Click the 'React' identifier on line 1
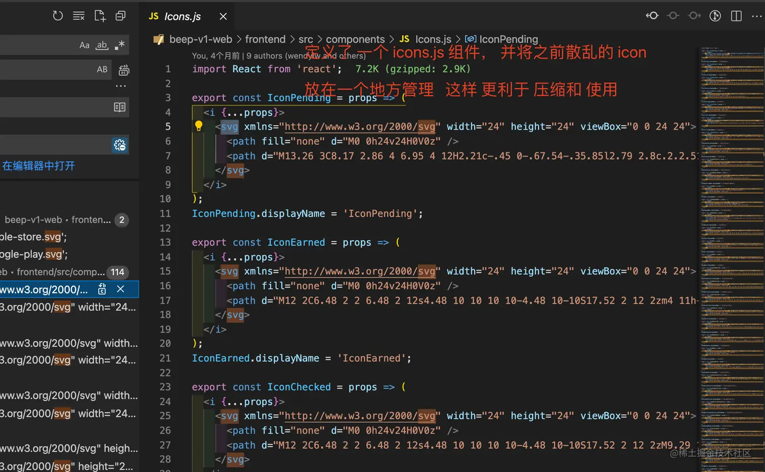The image size is (765, 472). click(x=246, y=69)
